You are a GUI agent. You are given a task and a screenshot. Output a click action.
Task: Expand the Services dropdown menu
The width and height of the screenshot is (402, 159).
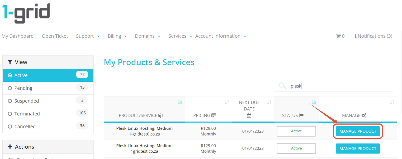[180, 36]
